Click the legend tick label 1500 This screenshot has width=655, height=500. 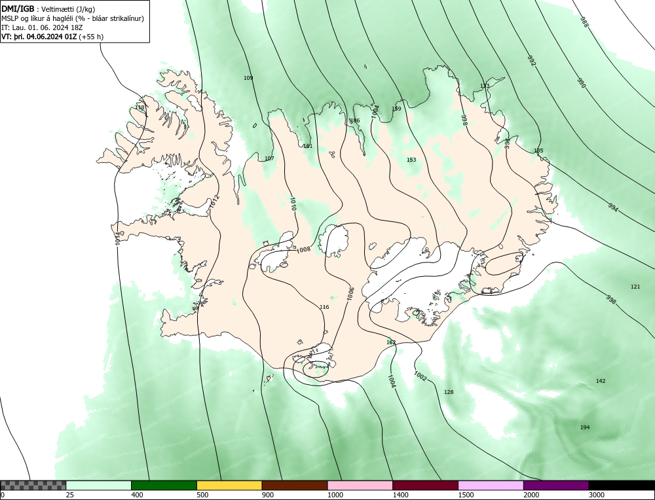(x=466, y=495)
